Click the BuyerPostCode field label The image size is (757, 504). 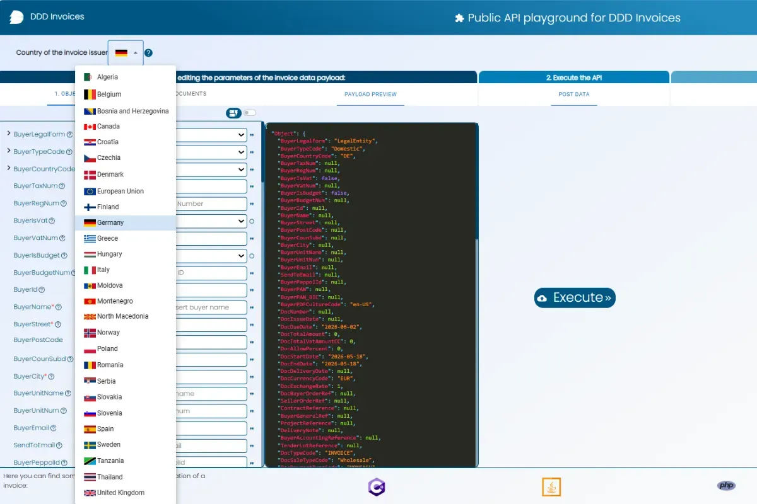coord(38,340)
